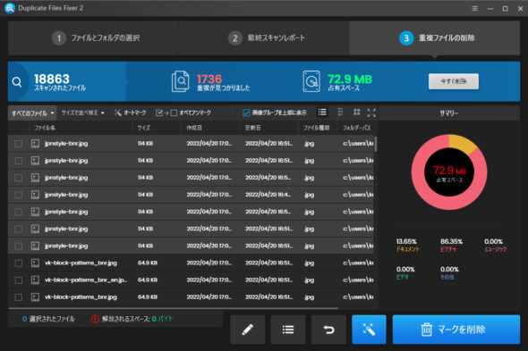528x351 pixels.
Task: Switch to detail view icon in toolbar
Action: 340,113
